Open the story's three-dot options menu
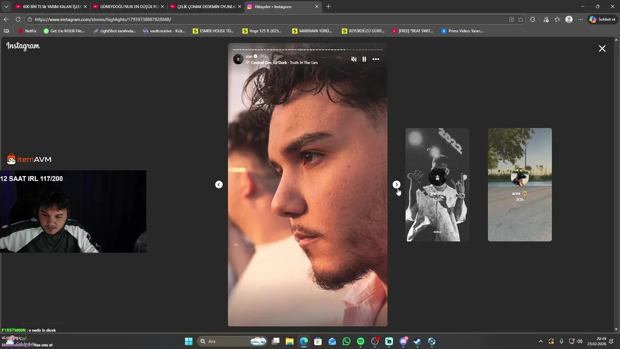 click(376, 59)
